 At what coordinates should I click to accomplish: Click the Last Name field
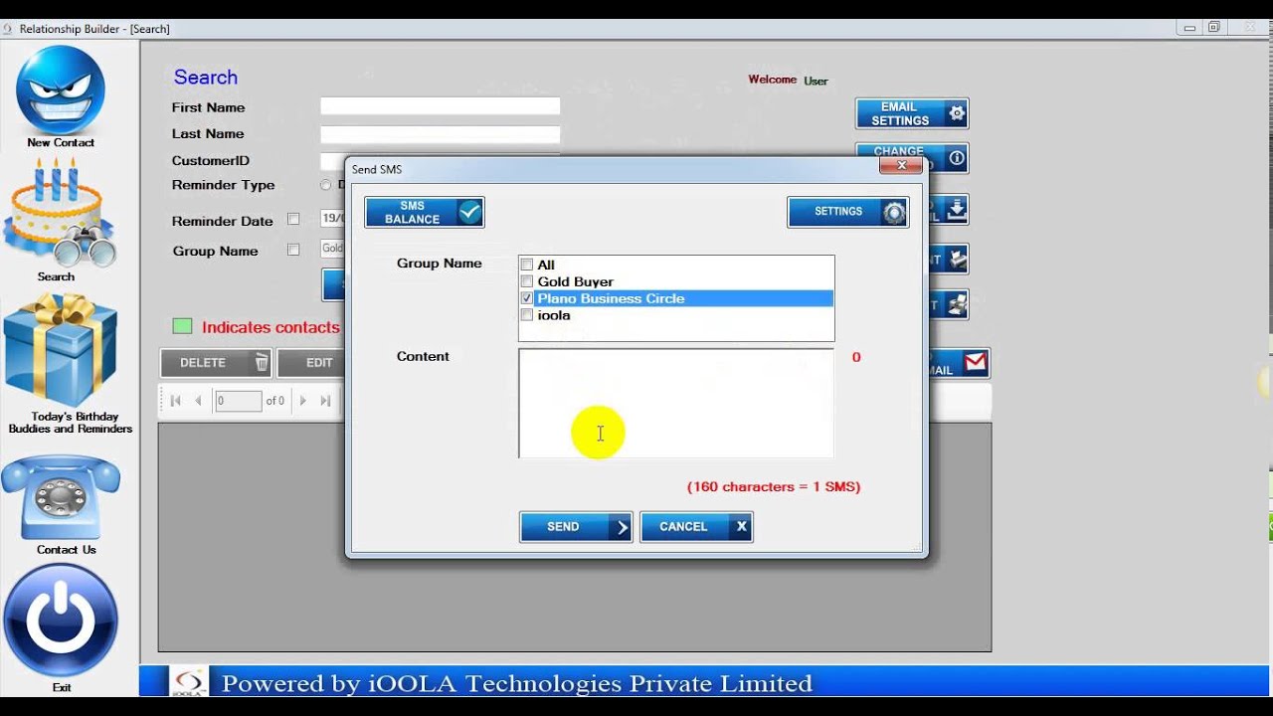441,134
